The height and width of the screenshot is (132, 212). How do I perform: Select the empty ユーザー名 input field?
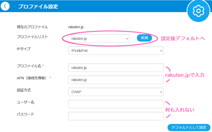click(116, 104)
